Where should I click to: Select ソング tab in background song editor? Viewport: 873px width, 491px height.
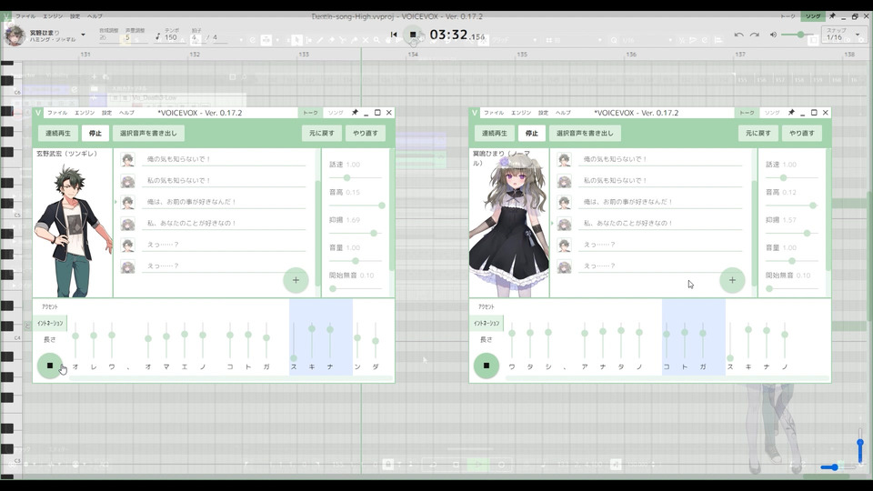813,16
